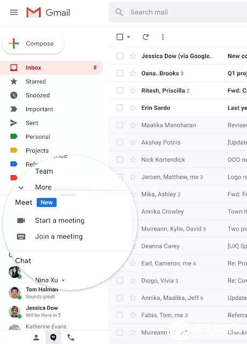Click the green Personal label color tag
Viewport: 247px width, 344px height.
pos(14,137)
